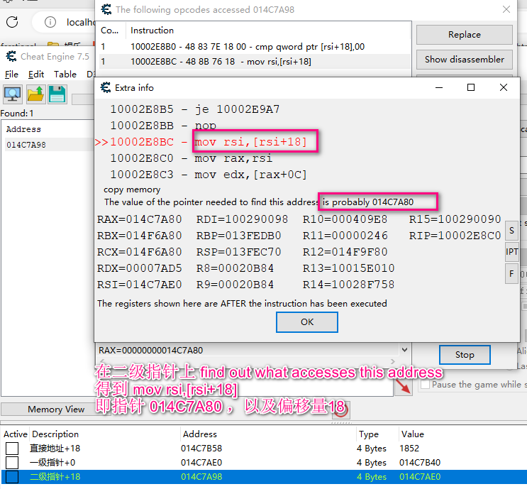Image resolution: width=527 pixels, height=489 pixels.
Task: Click the red circle clear-list icon
Action: [340, 411]
